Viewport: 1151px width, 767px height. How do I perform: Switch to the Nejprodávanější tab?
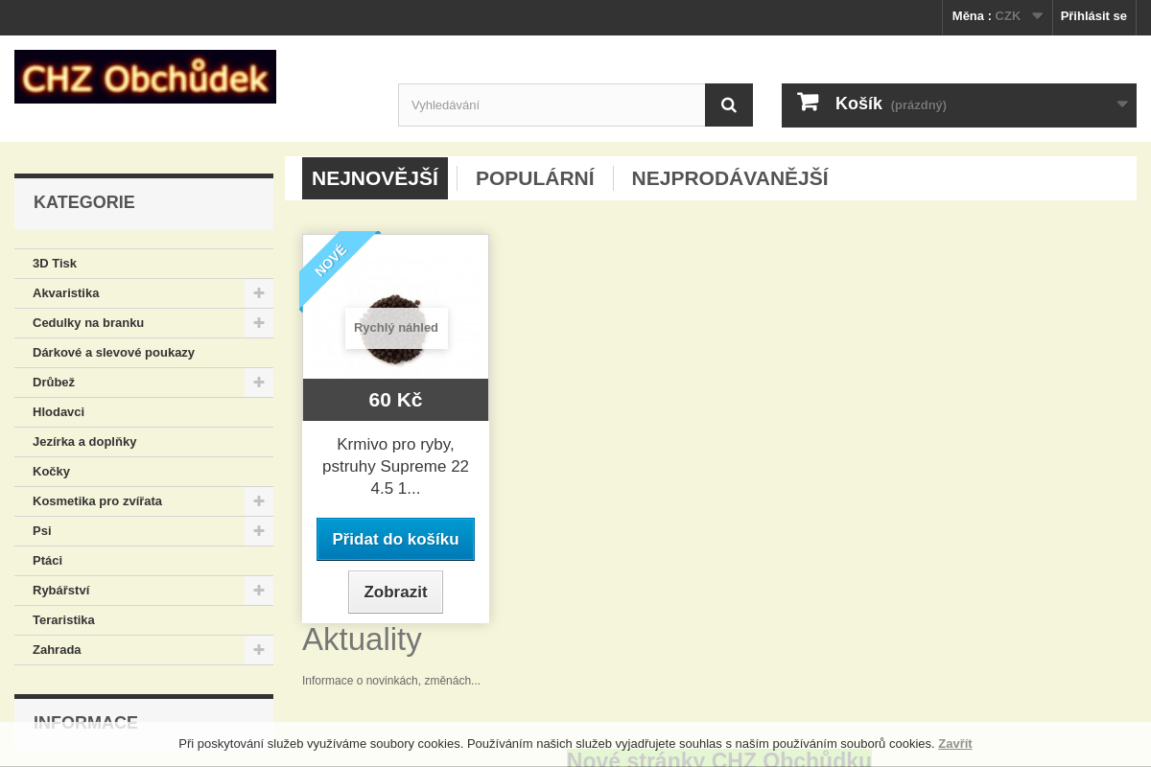[x=729, y=178]
